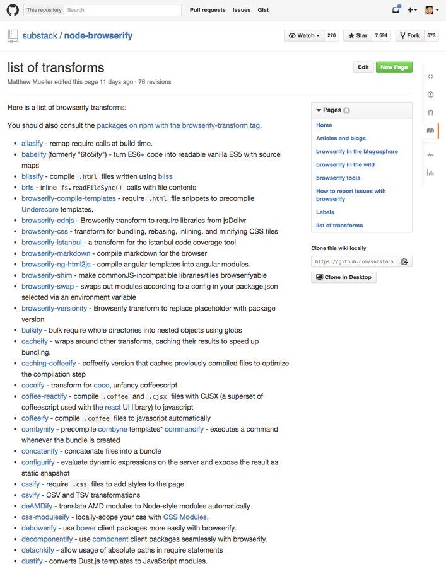This screenshot has height=567, width=446.
Task: Click the Clone in Desktop button
Action: point(344,277)
